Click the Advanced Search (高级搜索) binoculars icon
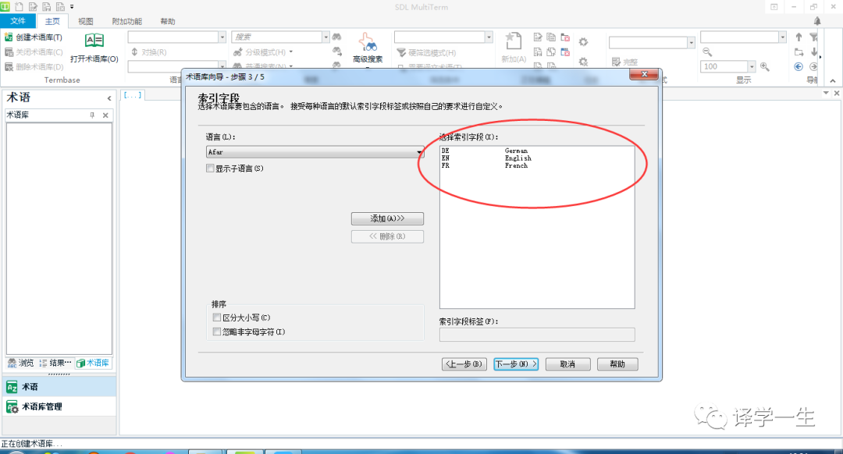This screenshot has width=843, height=454. (368, 42)
